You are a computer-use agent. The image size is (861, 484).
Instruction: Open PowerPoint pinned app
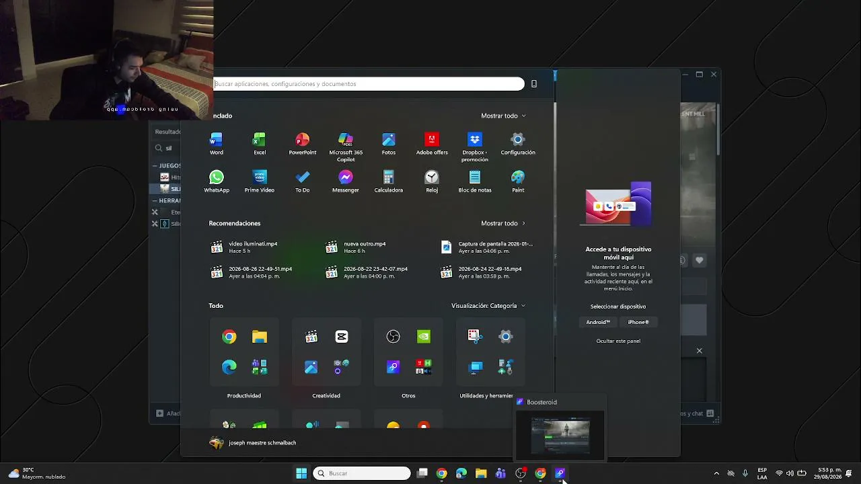coord(303,144)
